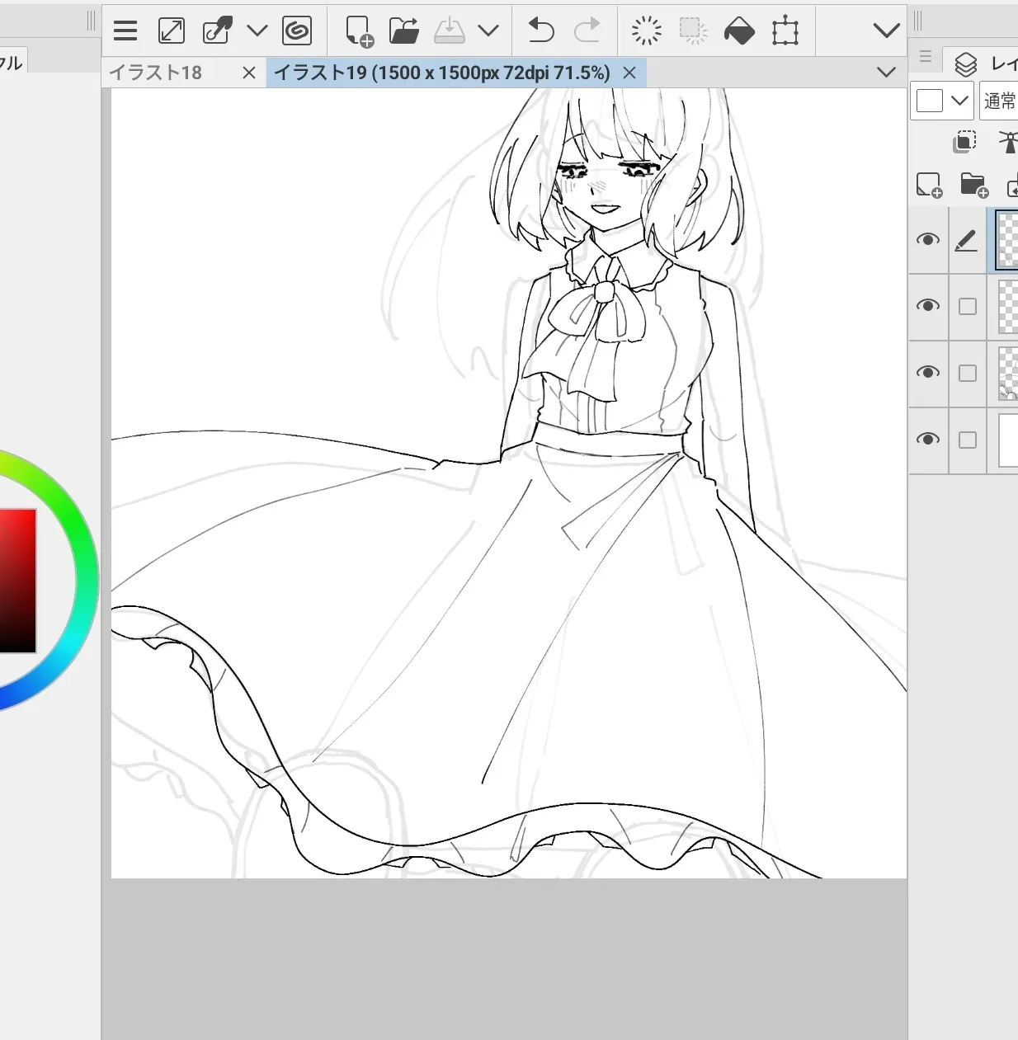Toggle visibility of the second layer
This screenshot has height=1040, width=1018.
pyautogui.click(x=928, y=306)
